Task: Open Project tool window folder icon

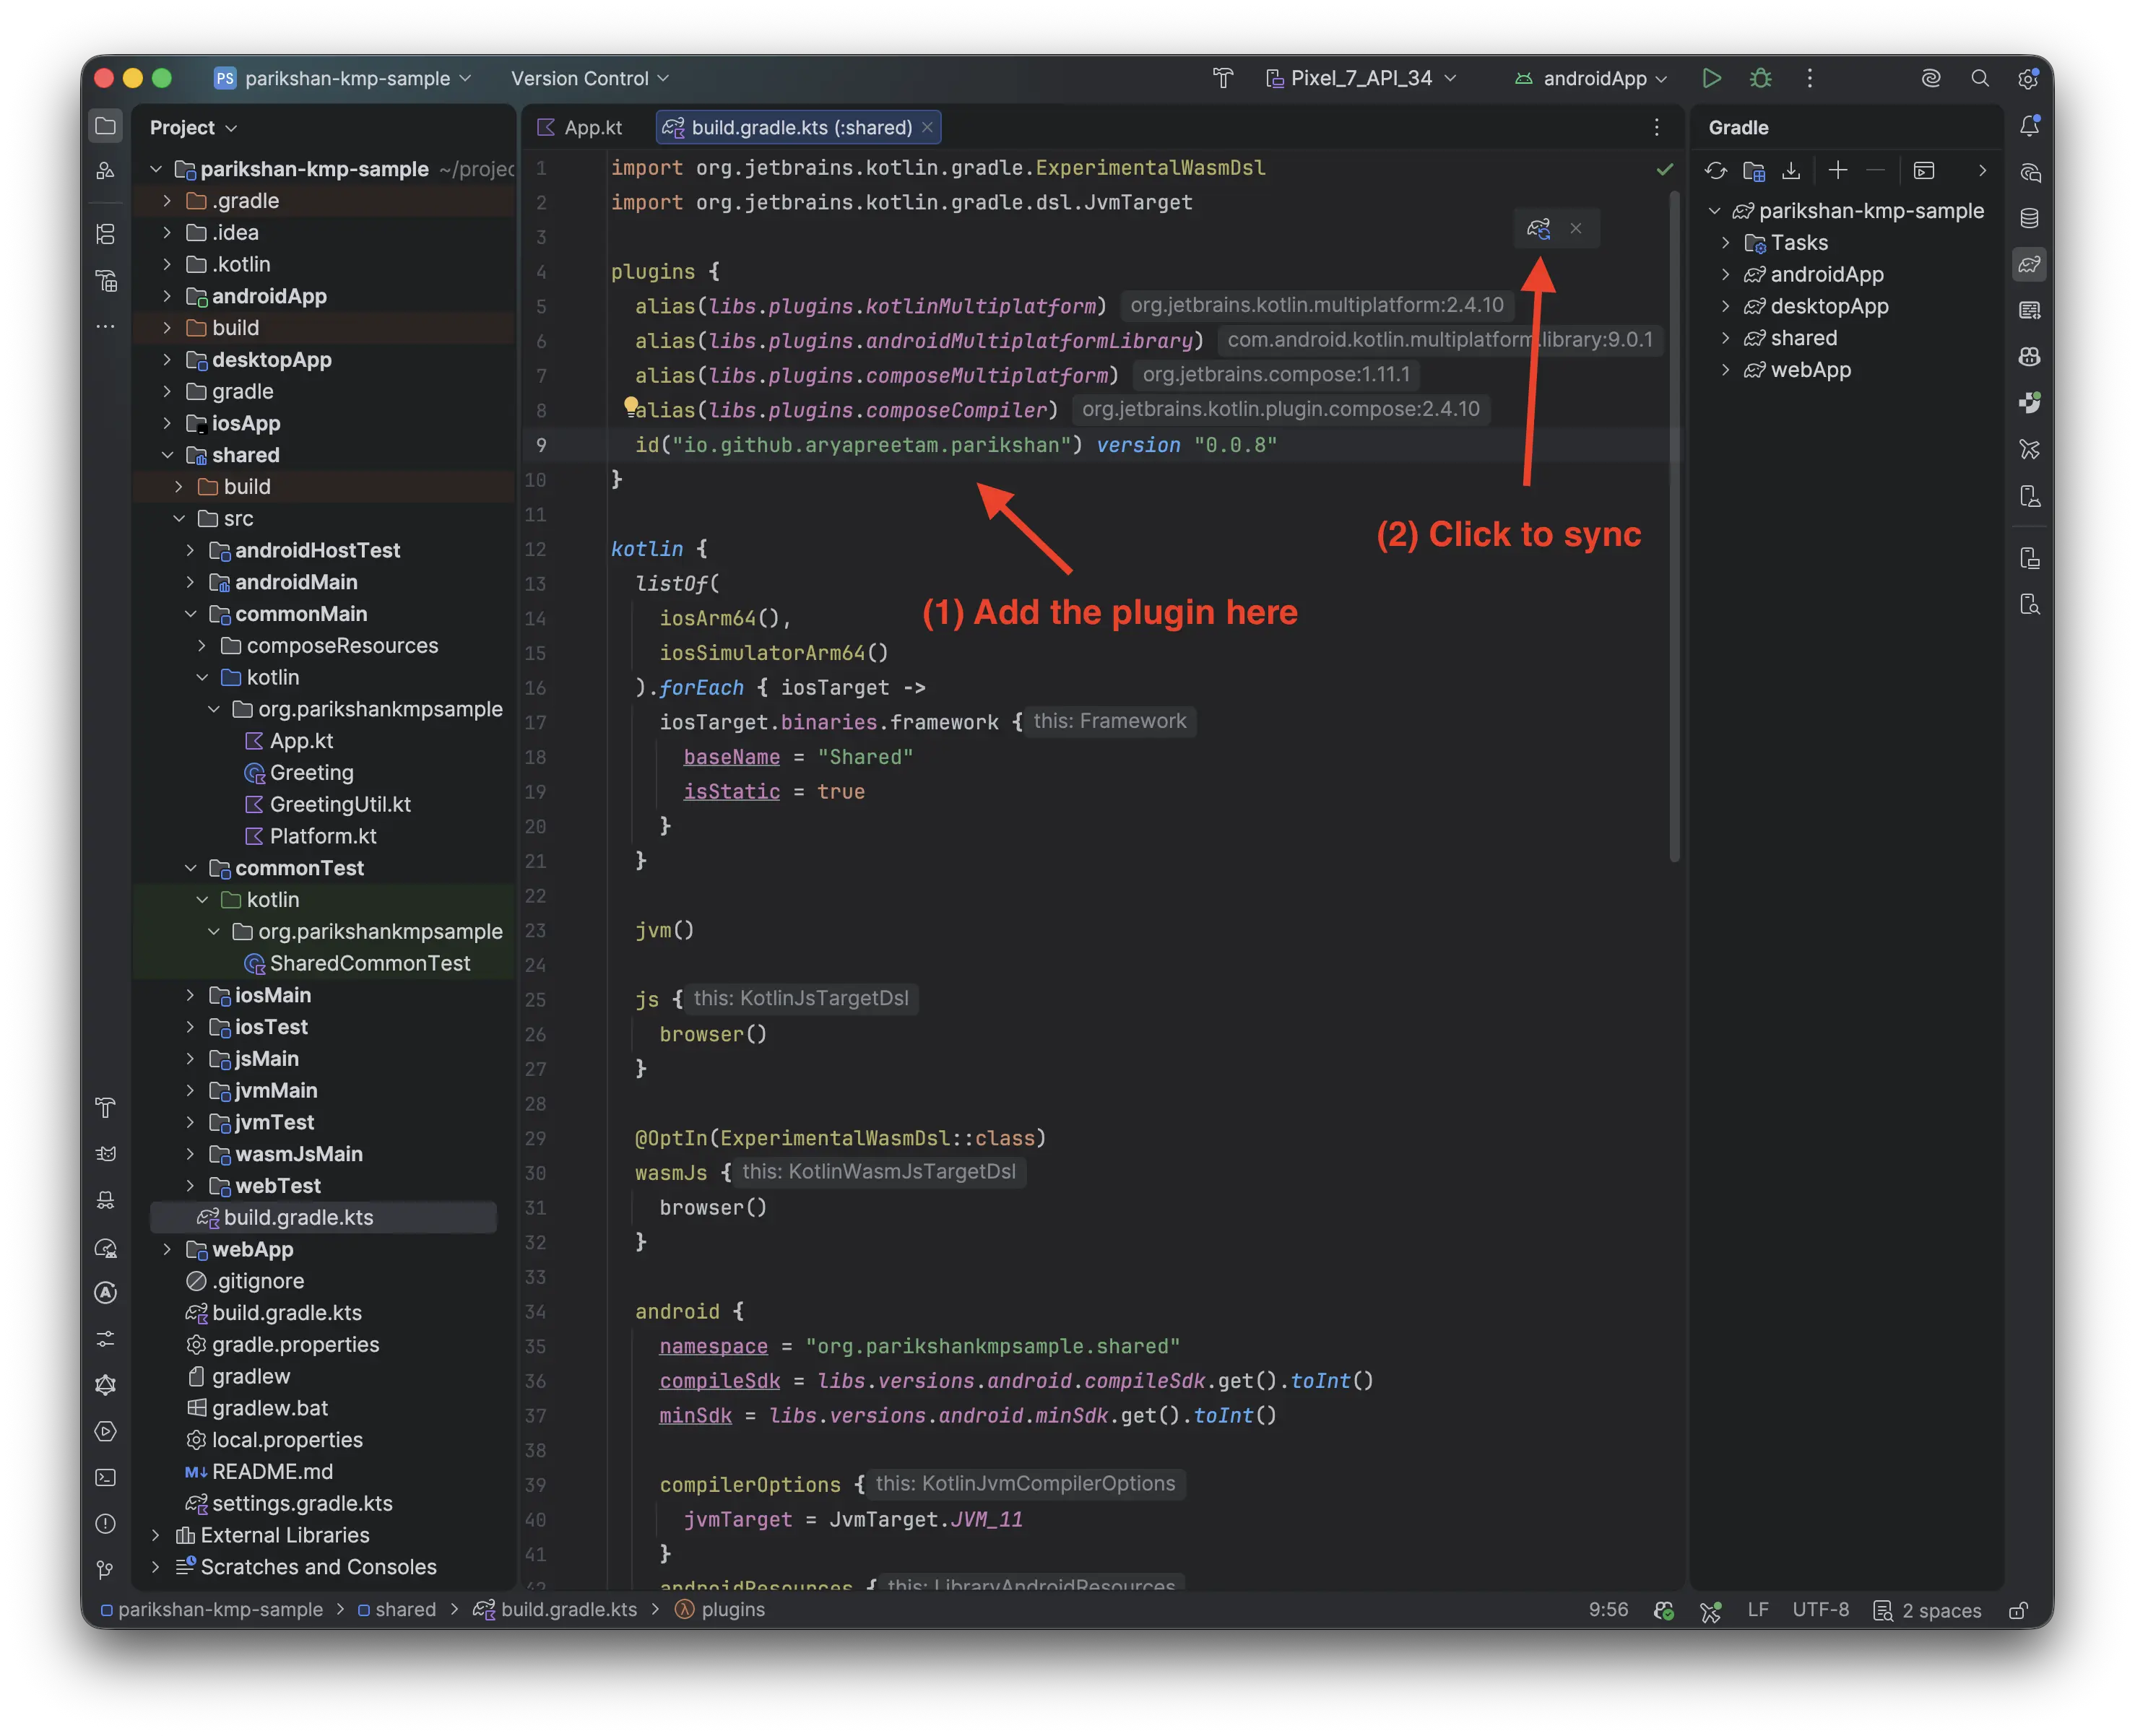Action: (x=105, y=126)
